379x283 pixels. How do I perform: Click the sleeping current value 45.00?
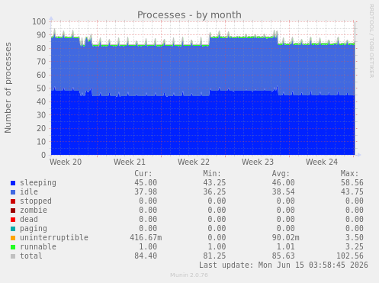(146, 183)
